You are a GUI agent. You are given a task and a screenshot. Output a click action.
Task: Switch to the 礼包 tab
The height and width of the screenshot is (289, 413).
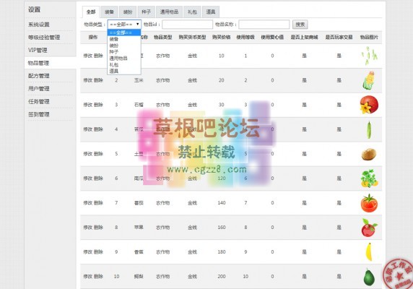coord(192,12)
